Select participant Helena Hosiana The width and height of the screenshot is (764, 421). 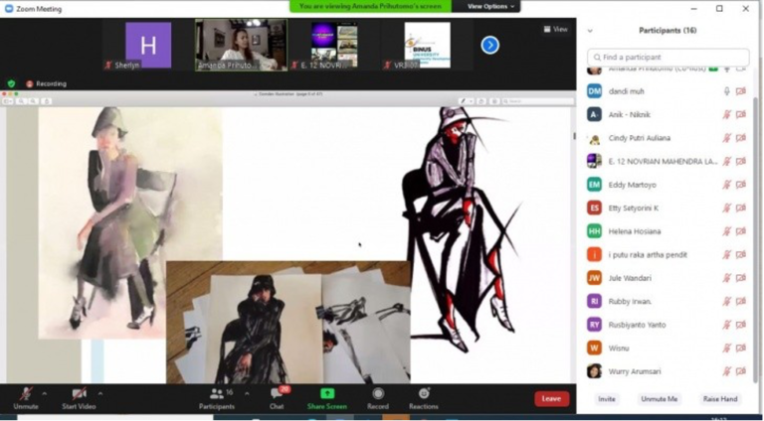pos(668,231)
